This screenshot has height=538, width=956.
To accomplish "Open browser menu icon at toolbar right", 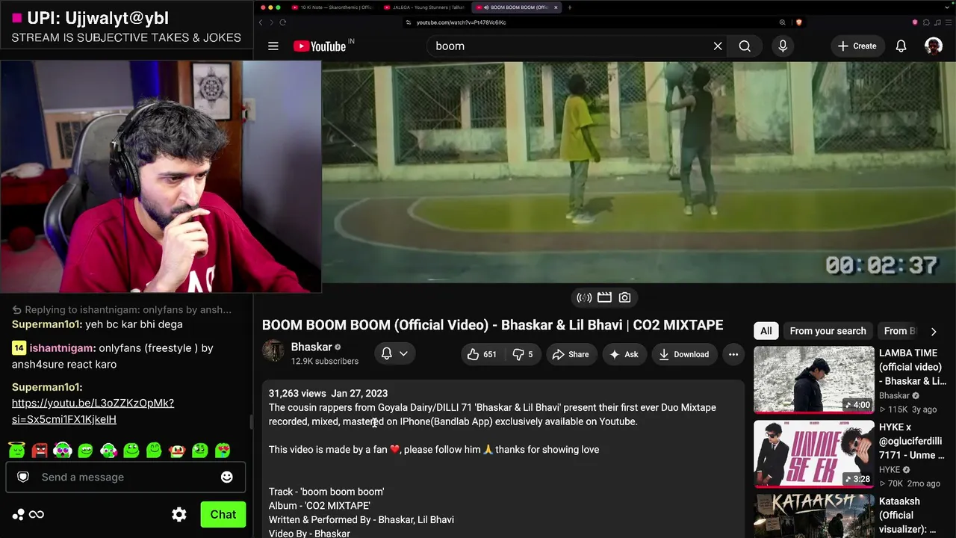I will point(949,22).
